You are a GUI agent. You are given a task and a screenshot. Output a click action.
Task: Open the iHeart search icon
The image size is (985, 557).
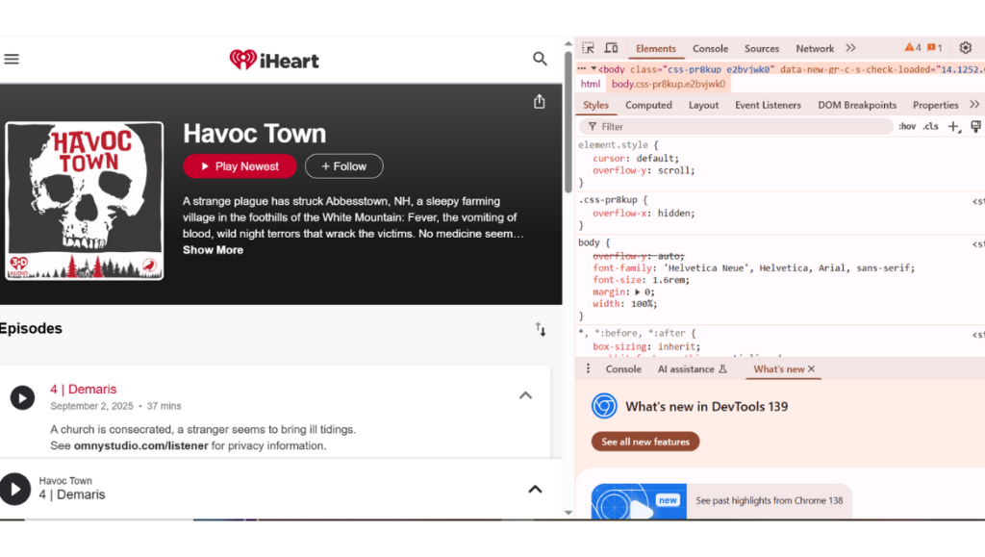[x=540, y=59]
